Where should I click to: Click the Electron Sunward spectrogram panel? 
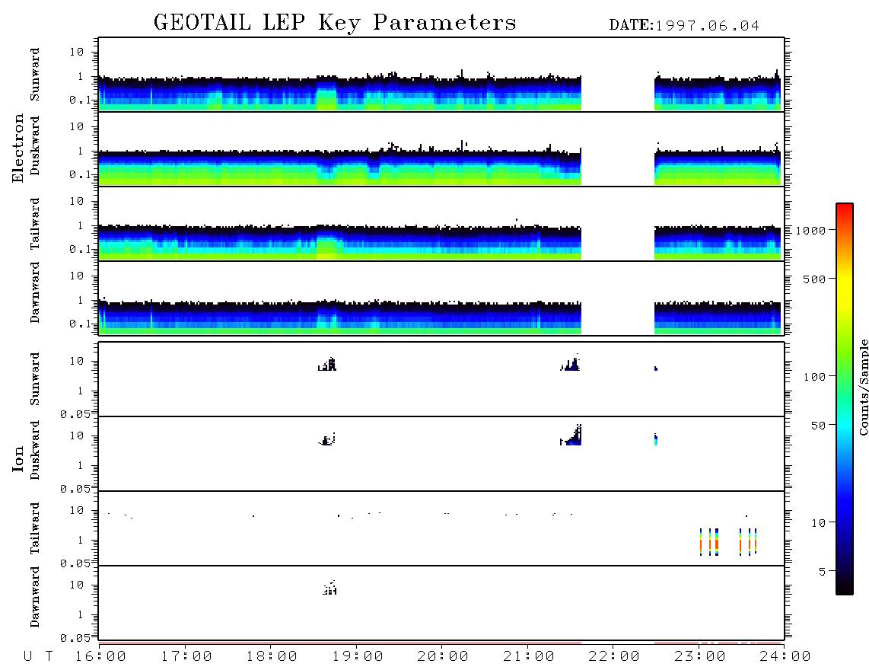pos(441,75)
